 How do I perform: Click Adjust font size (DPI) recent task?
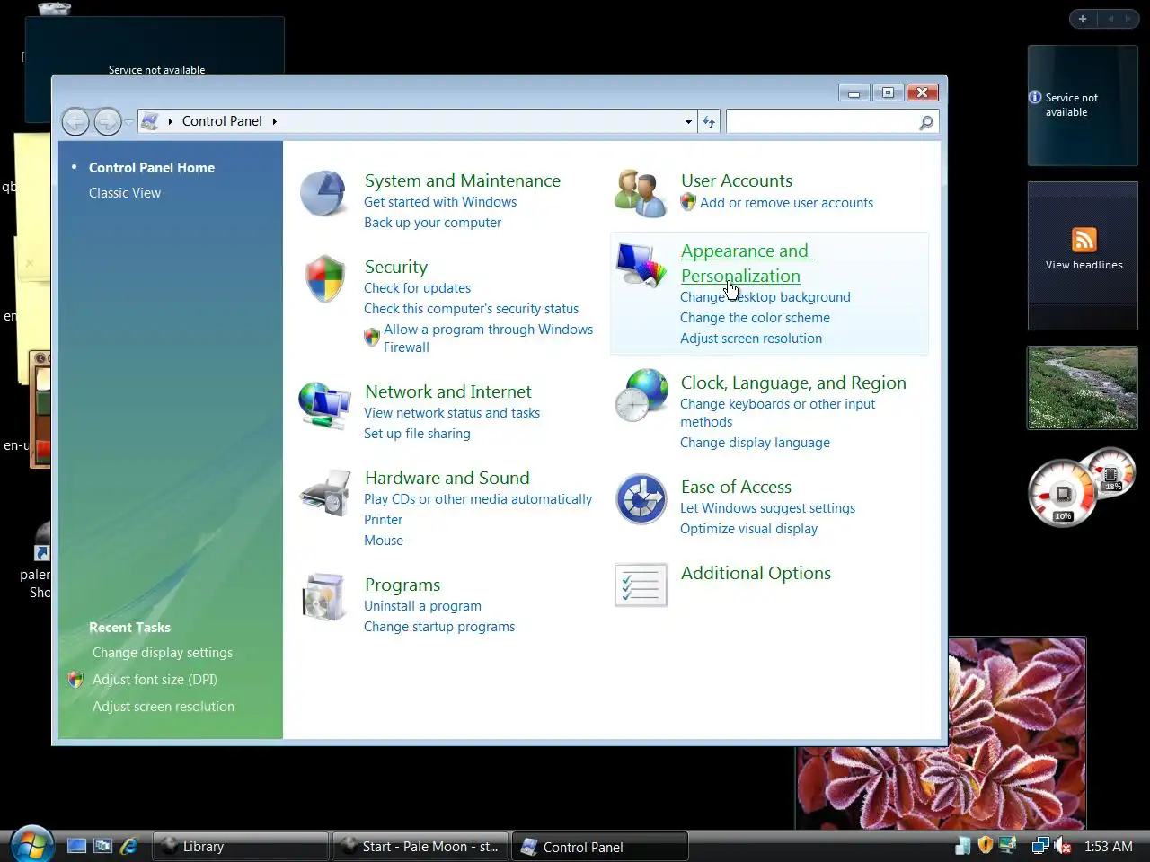coord(155,680)
